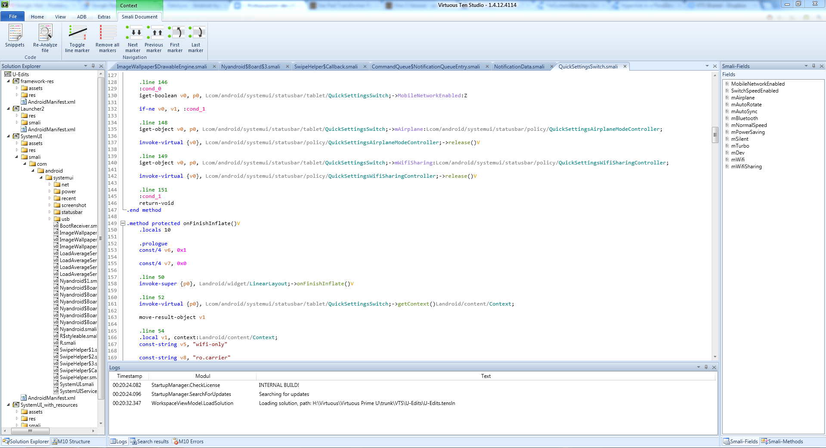Screen dimensions: 826x448
Task: Pin the Solution Explorer panel
Action: (x=93, y=66)
